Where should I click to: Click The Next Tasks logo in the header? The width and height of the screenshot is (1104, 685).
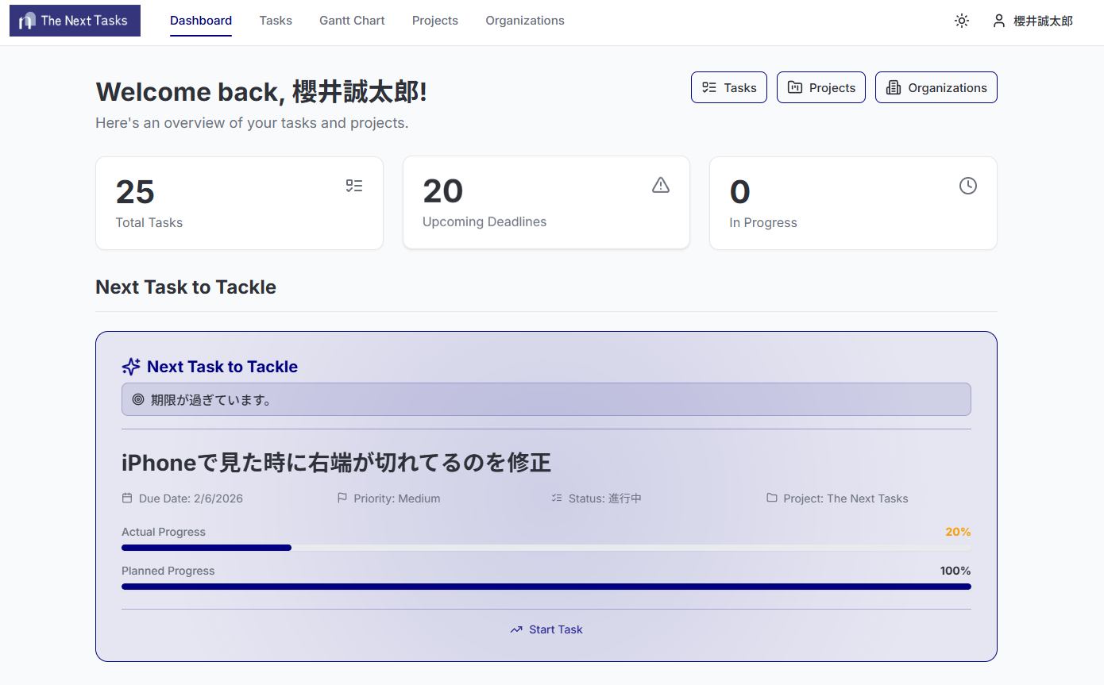tap(74, 20)
